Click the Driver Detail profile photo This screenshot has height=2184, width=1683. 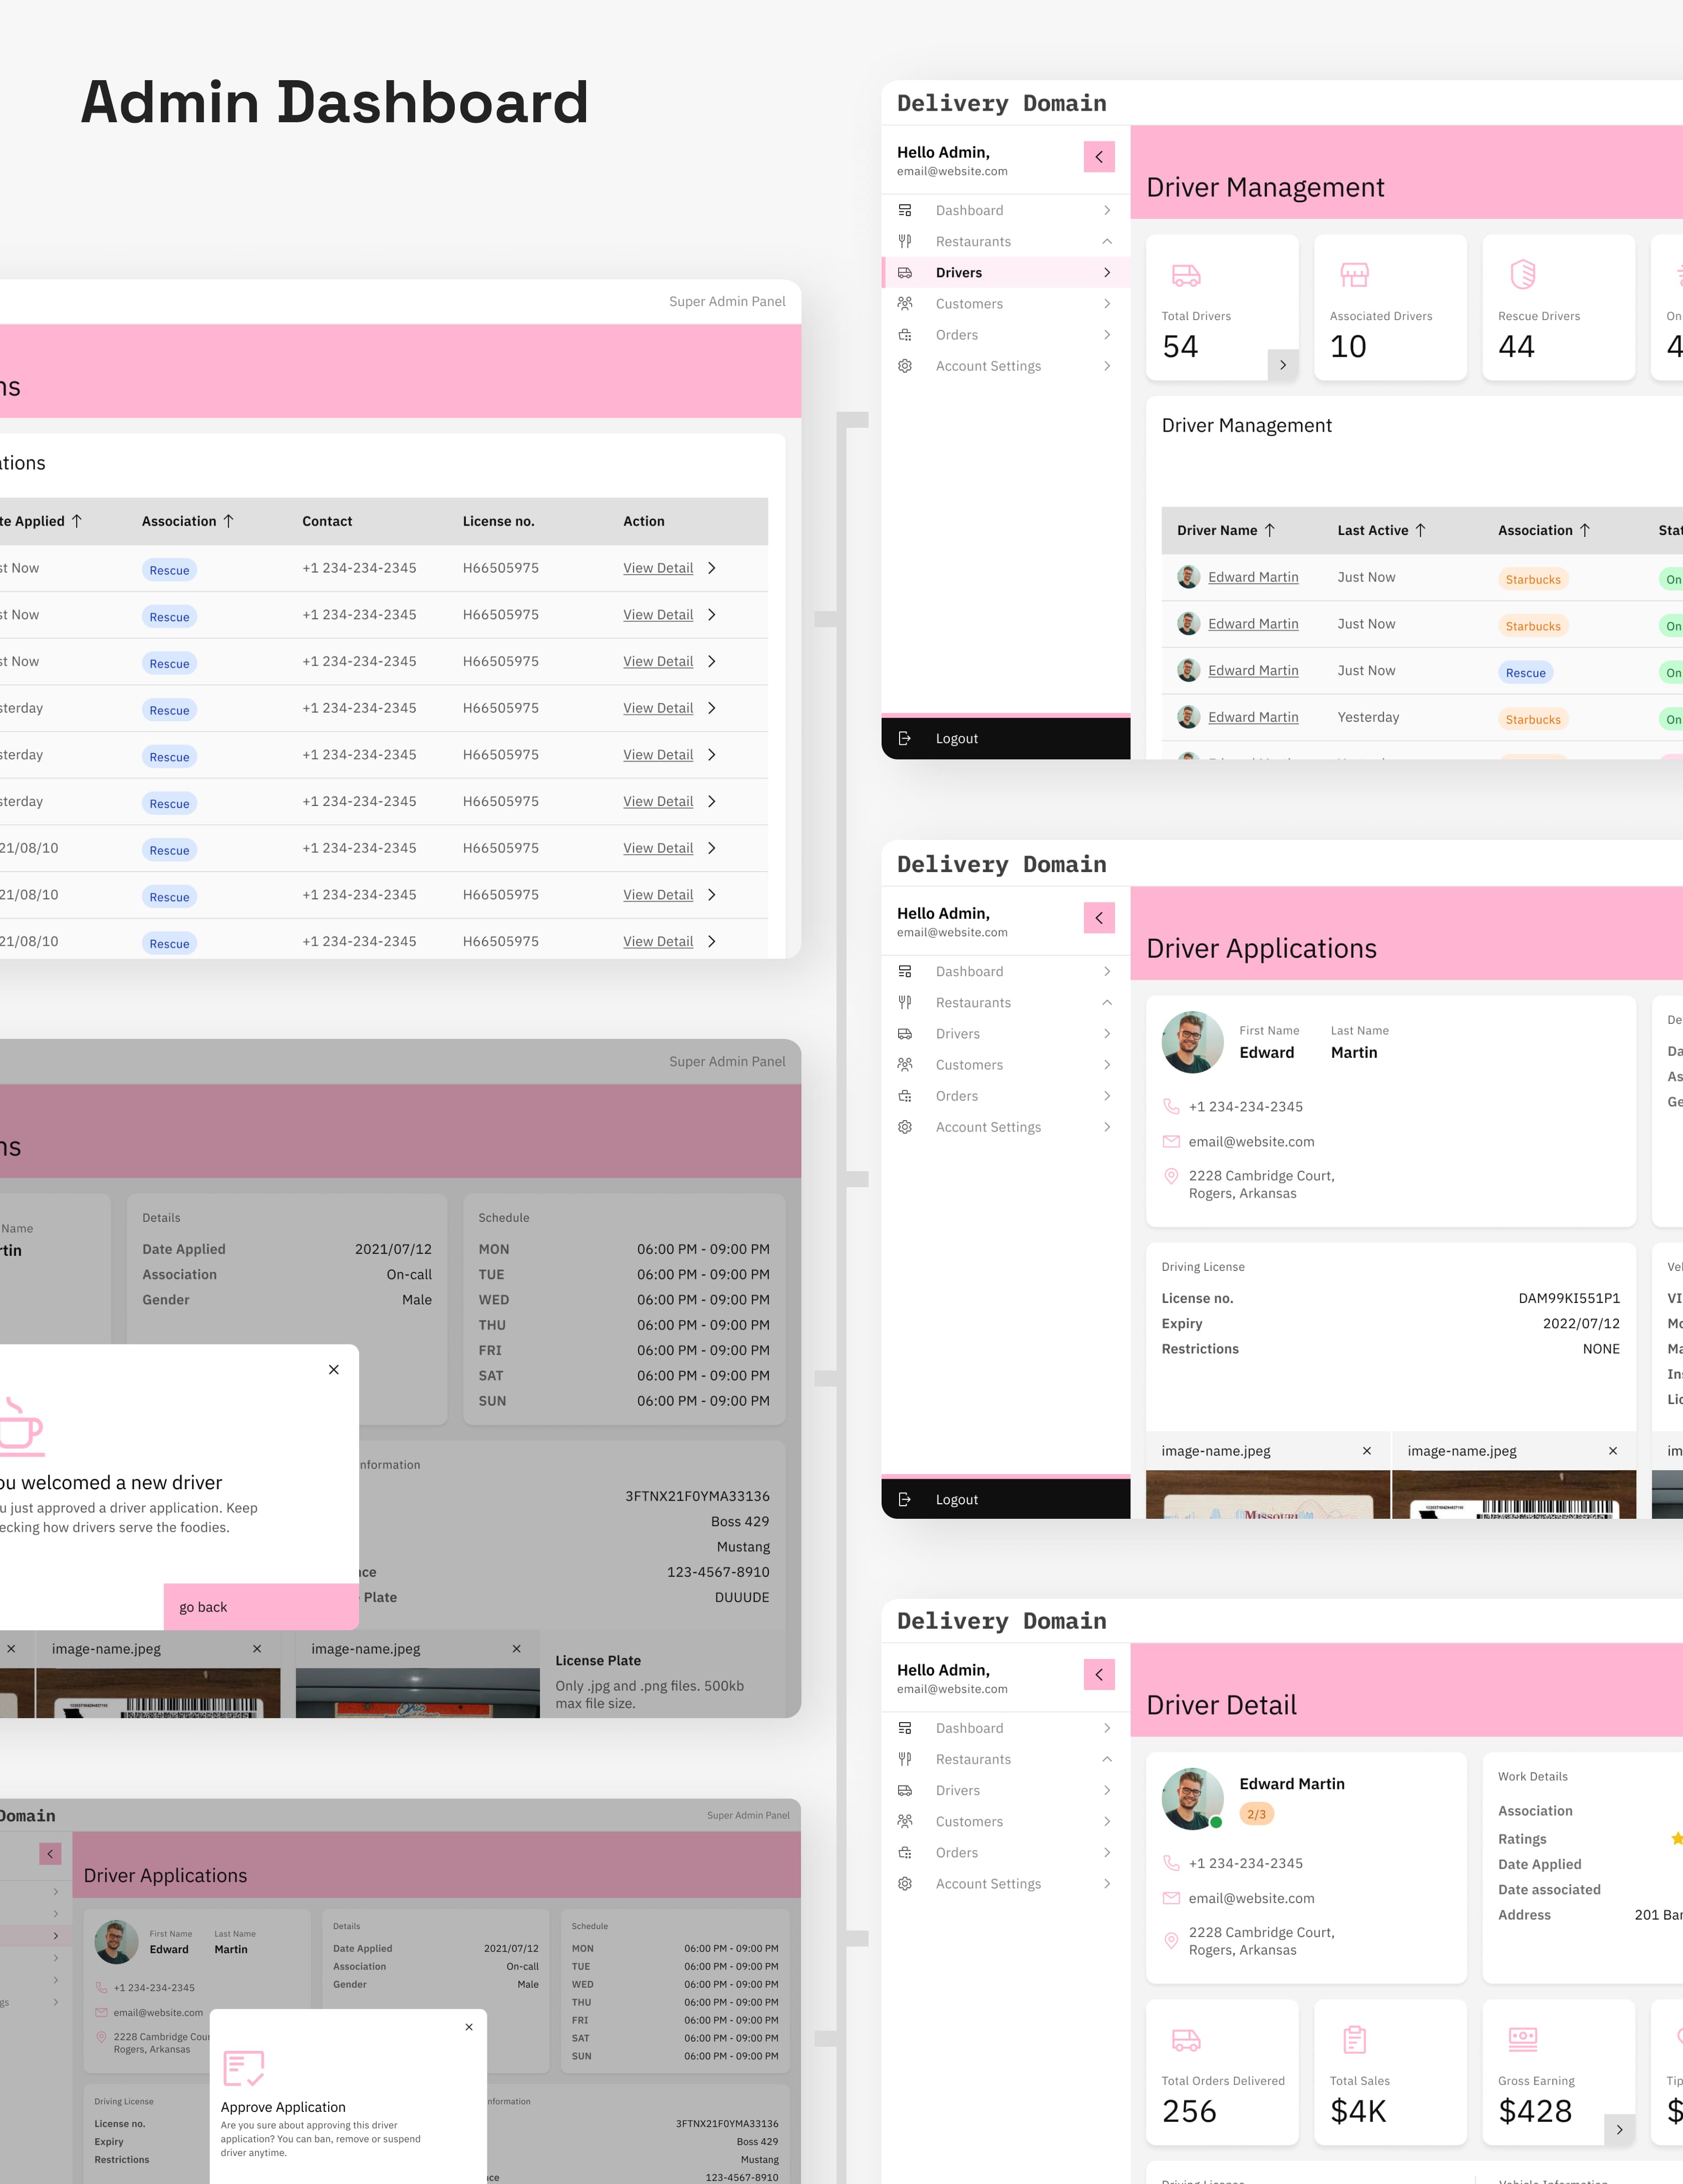[x=1192, y=1798]
